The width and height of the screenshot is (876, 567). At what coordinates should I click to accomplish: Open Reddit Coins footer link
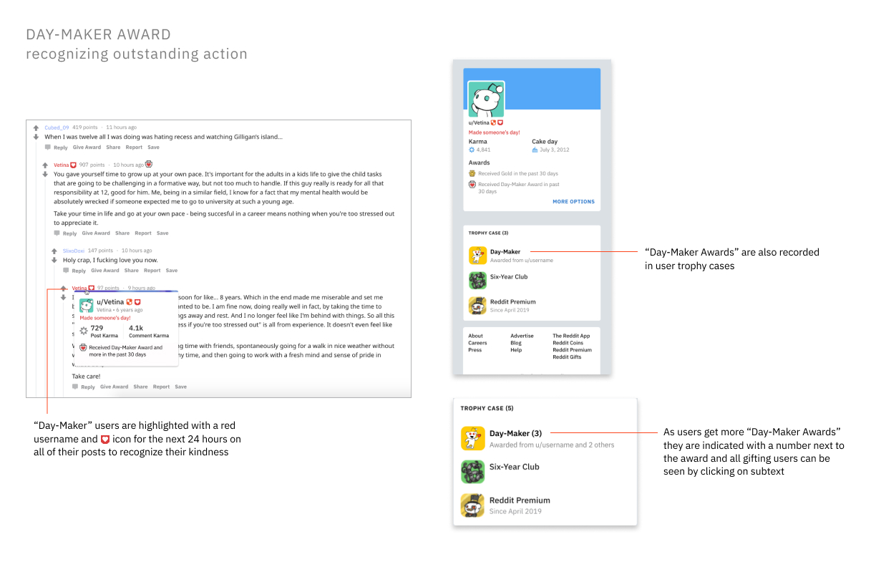click(x=567, y=343)
